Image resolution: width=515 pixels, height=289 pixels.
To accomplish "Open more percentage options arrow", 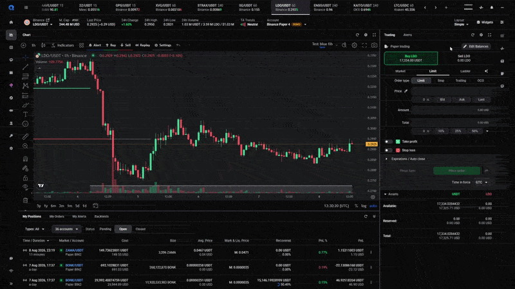I will 487,131.
